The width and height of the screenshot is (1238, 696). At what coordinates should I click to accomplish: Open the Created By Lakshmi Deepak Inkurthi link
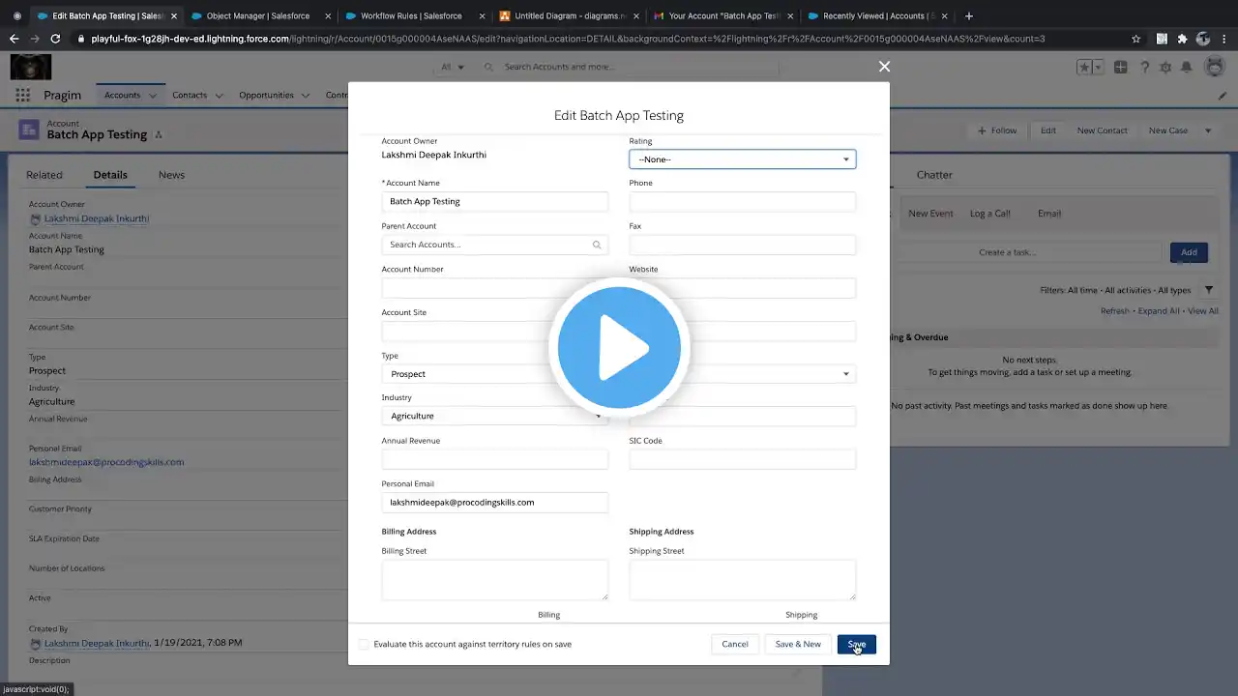pyautogui.click(x=97, y=643)
